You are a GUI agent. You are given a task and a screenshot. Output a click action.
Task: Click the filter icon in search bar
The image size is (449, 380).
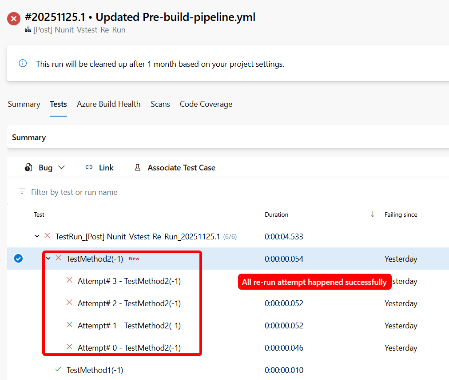22,192
